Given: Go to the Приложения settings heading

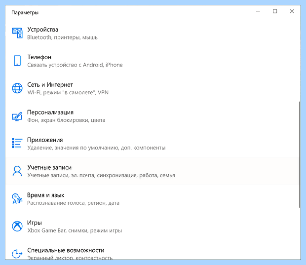Looking at the screenshot, I should (45, 140).
